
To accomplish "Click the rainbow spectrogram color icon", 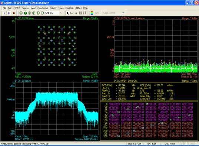I will 92,13.
